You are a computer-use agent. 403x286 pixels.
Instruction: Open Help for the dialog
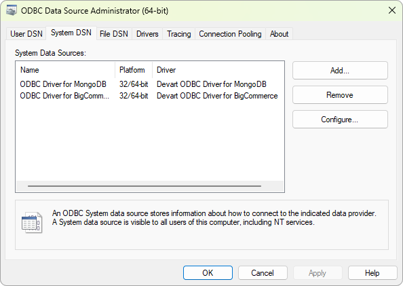click(372, 273)
